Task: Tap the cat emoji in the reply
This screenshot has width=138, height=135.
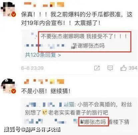Action: 45,112
